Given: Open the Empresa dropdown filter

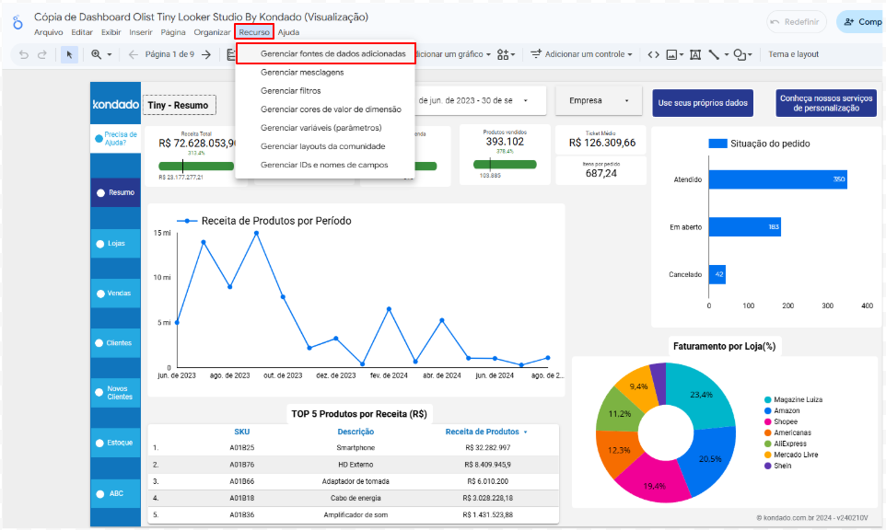Looking at the screenshot, I should click(599, 100).
